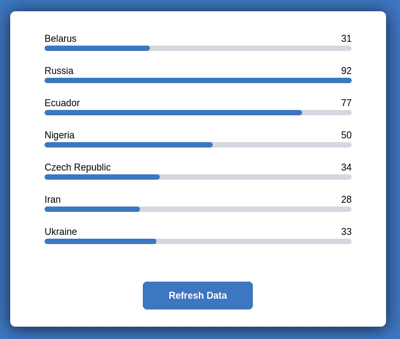Click Russia's value 92
This screenshot has height=339, width=400.
click(346, 71)
